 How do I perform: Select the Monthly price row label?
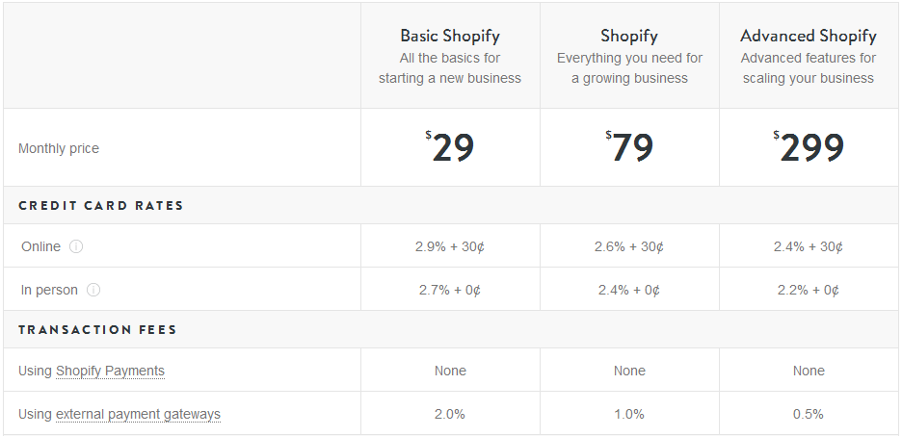coord(59,148)
